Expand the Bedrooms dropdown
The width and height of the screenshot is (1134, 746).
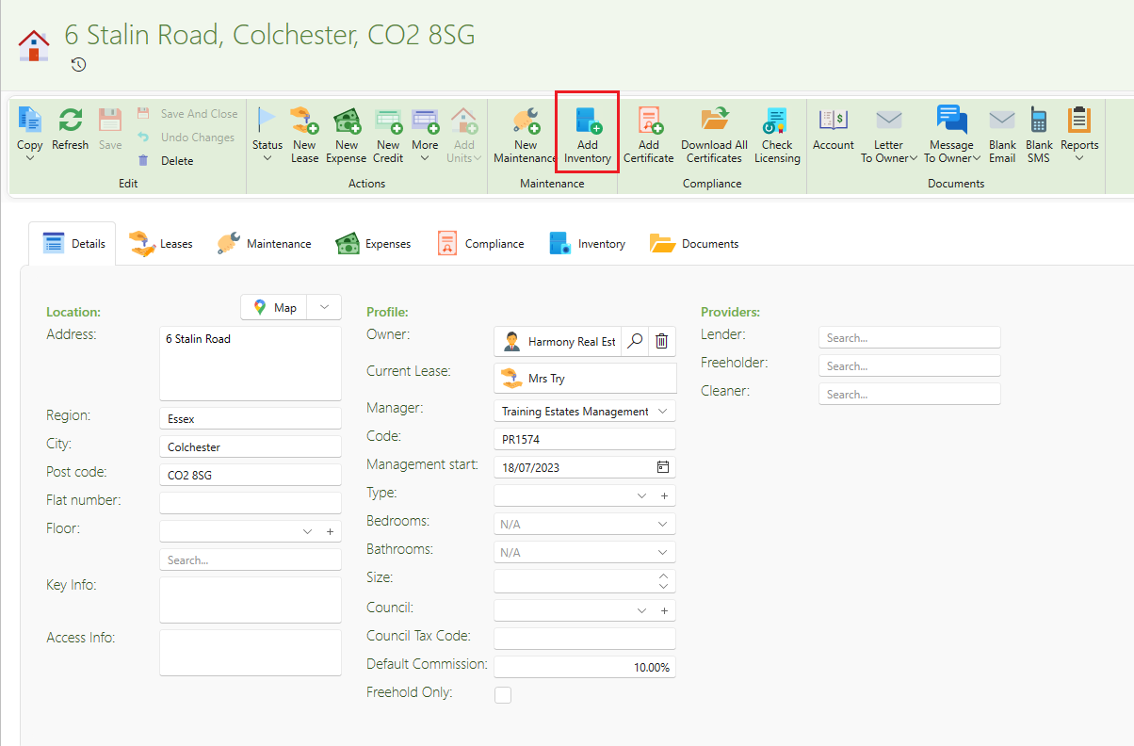(x=663, y=524)
